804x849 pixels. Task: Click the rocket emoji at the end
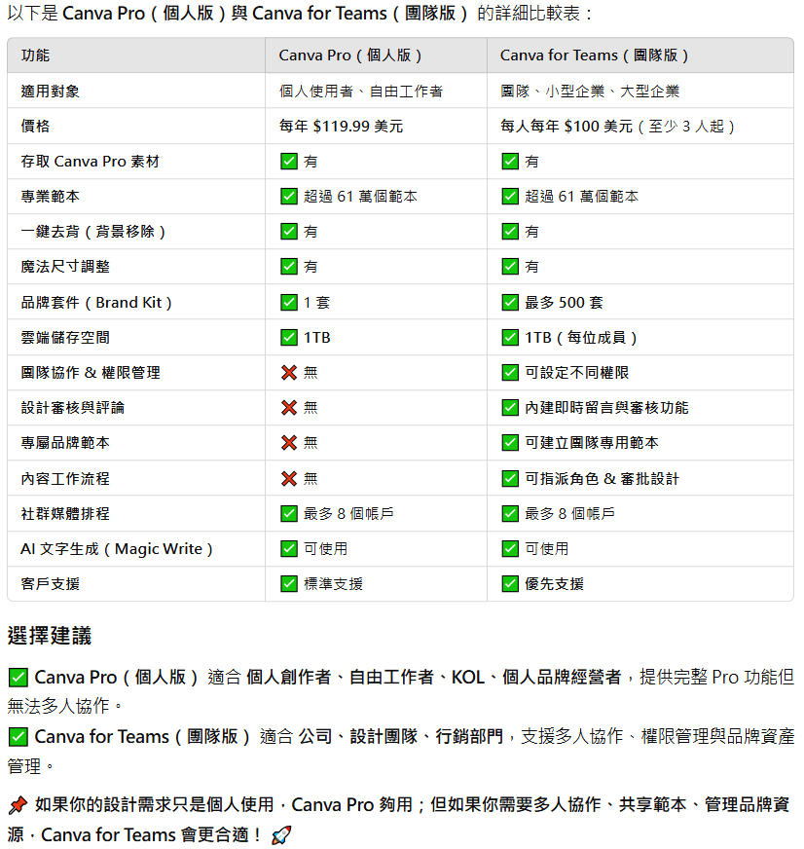pos(281,835)
